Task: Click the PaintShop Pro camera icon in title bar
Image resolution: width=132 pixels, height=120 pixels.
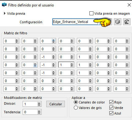Action: click(x=4, y=5)
